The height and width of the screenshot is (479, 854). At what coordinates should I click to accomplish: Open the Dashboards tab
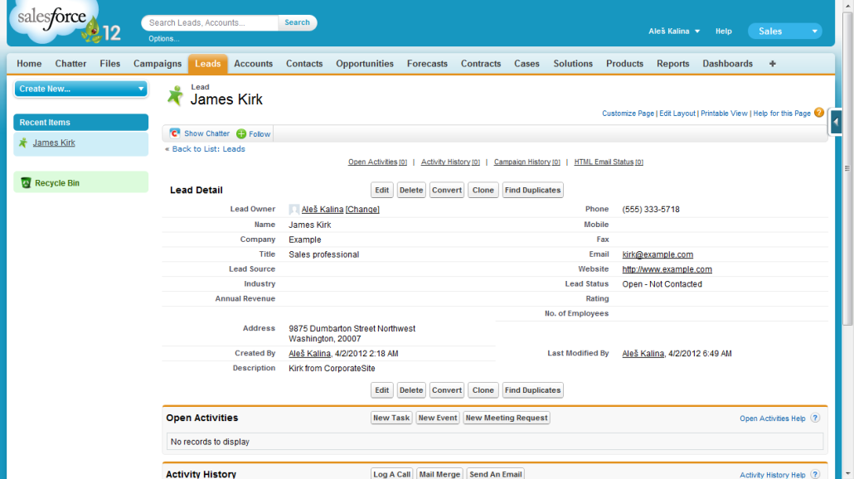727,64
